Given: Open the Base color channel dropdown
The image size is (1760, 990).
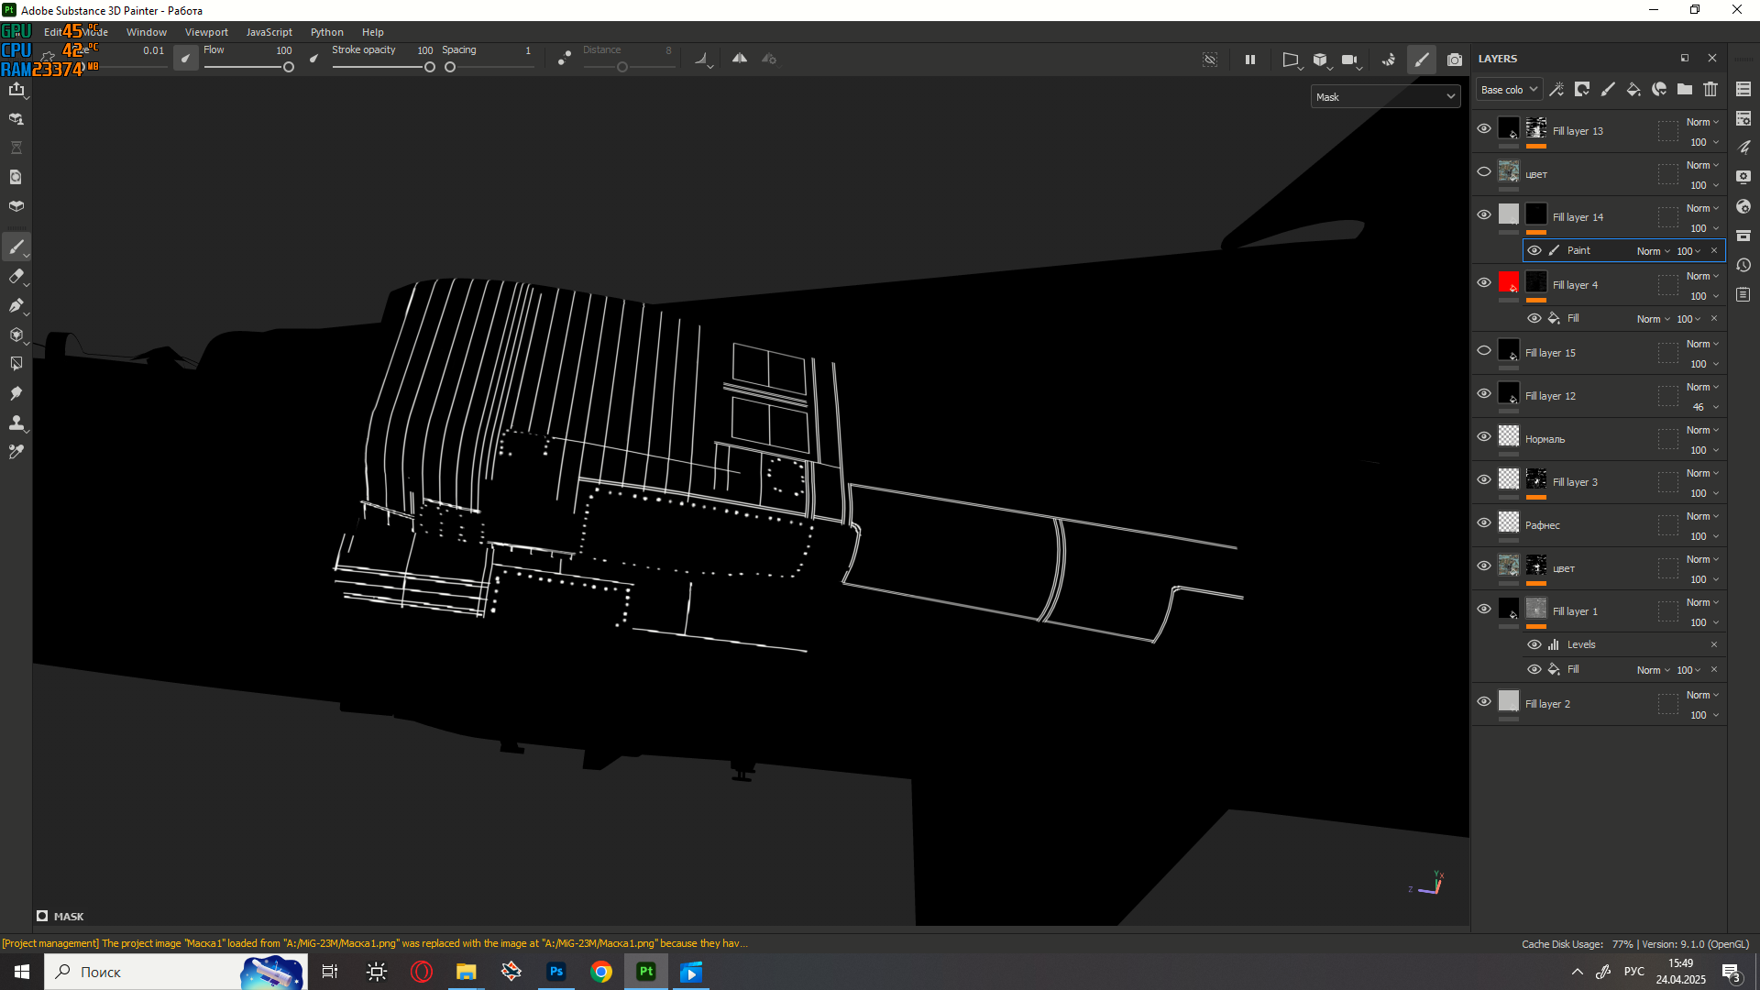Looking at the screenshot, I should [x=1509, y=89].
